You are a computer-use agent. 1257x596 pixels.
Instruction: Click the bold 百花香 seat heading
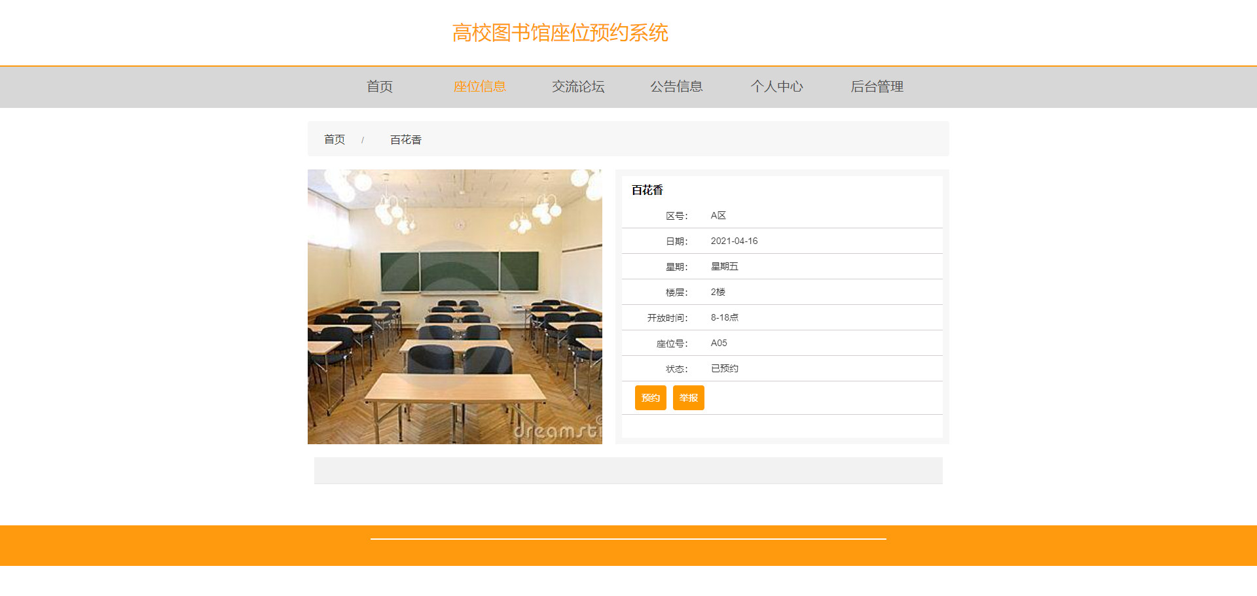pos(647,190)
